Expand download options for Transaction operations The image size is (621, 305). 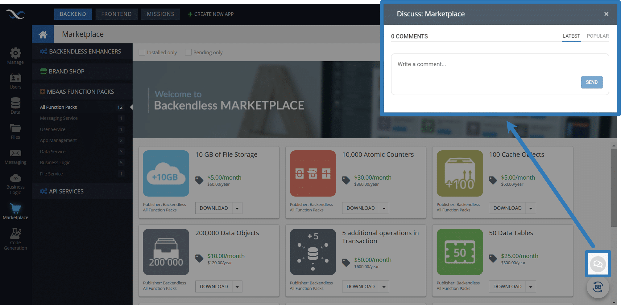384,287
